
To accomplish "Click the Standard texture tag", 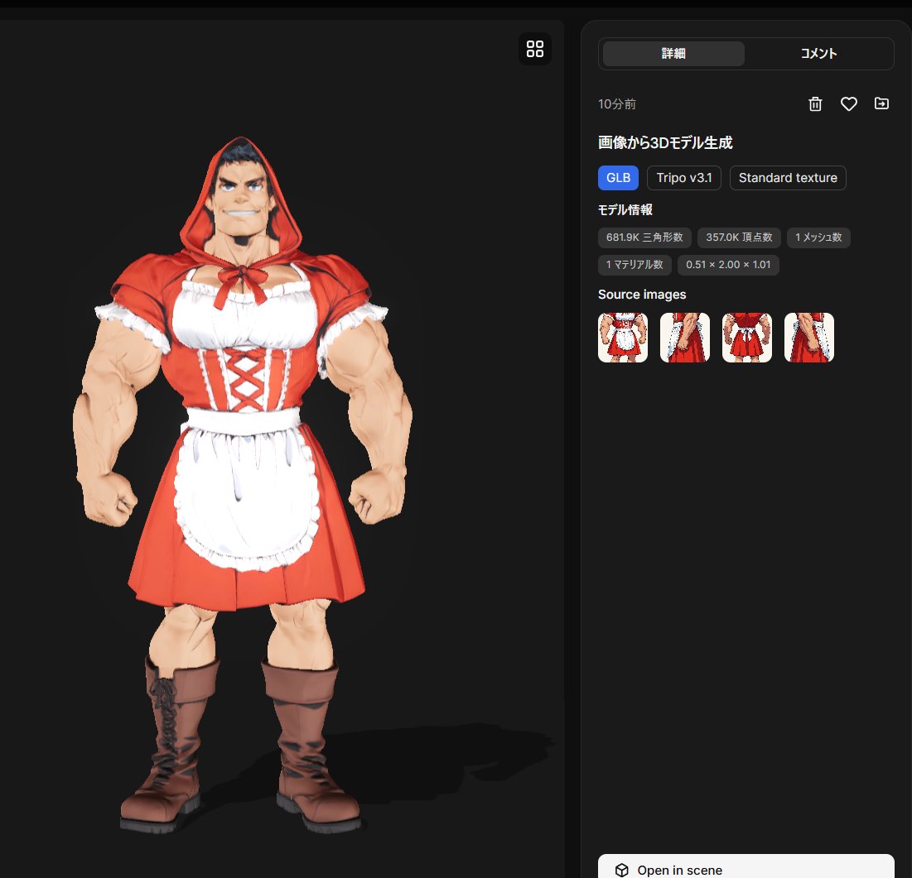I will (788, 178).
